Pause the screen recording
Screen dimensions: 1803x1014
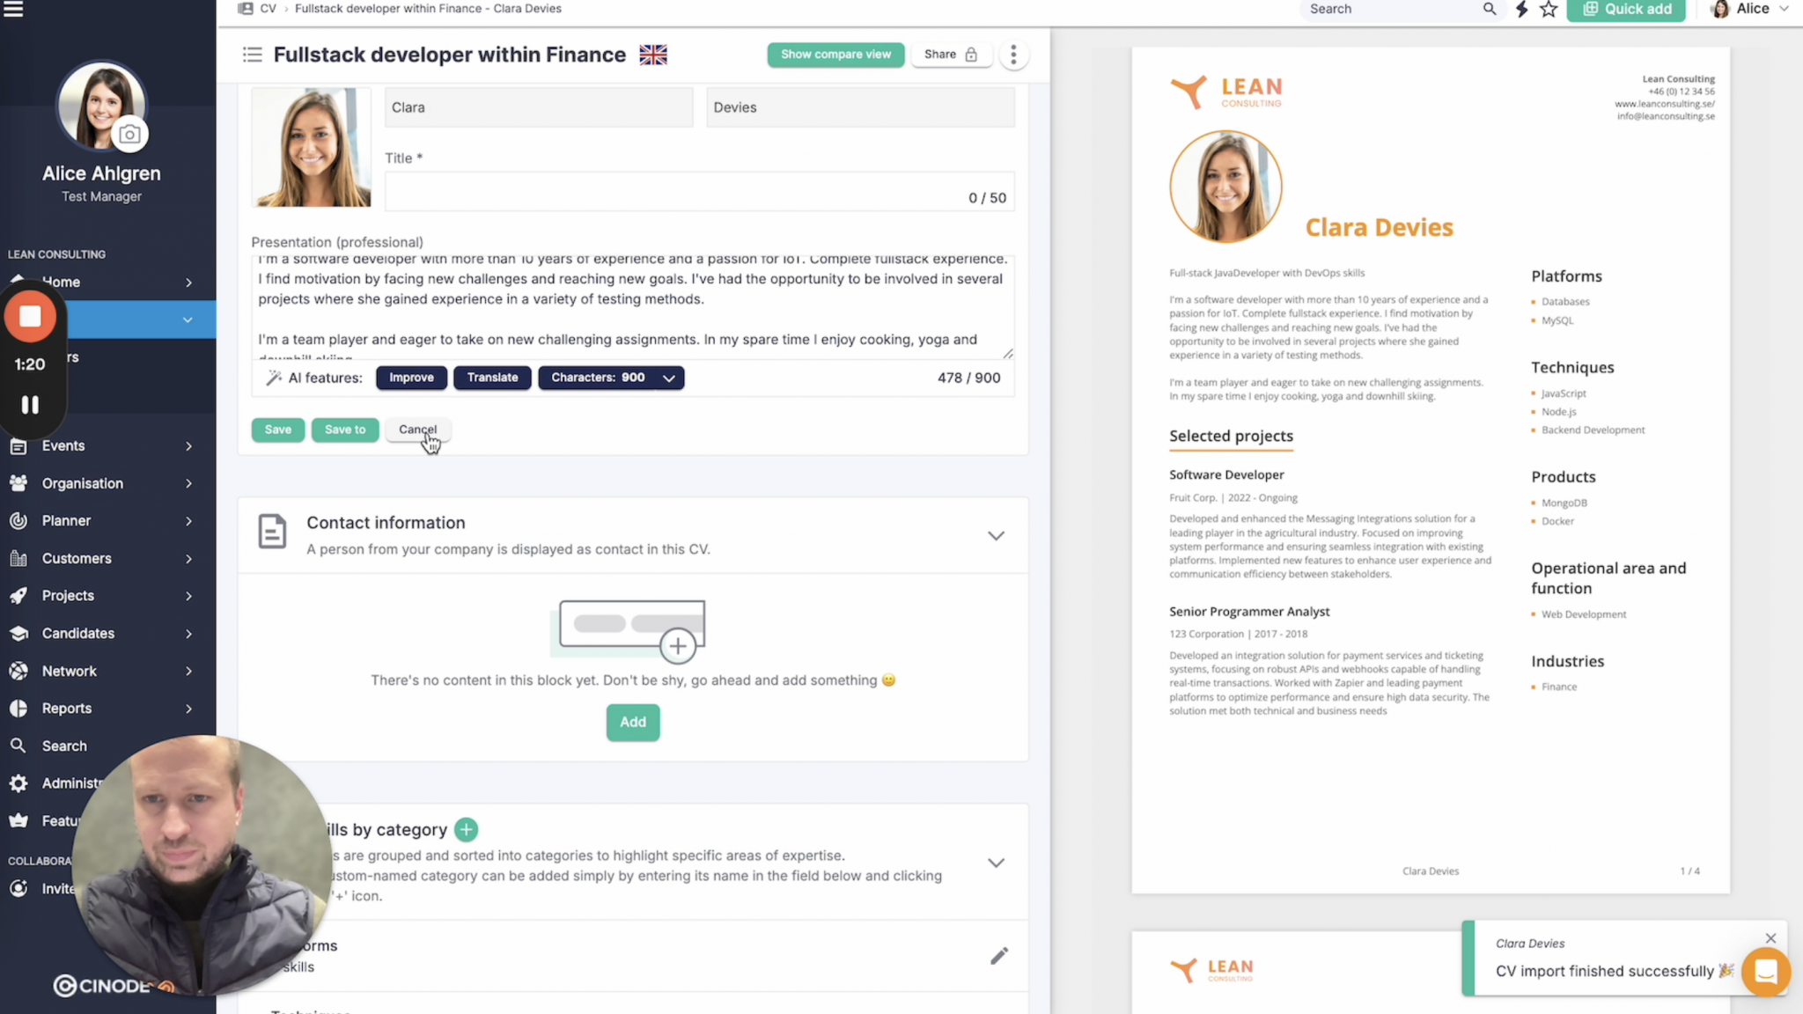30,405
